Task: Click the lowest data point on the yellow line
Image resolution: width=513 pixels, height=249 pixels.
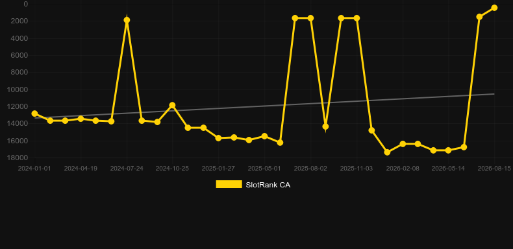Action: tap(388, 152)
